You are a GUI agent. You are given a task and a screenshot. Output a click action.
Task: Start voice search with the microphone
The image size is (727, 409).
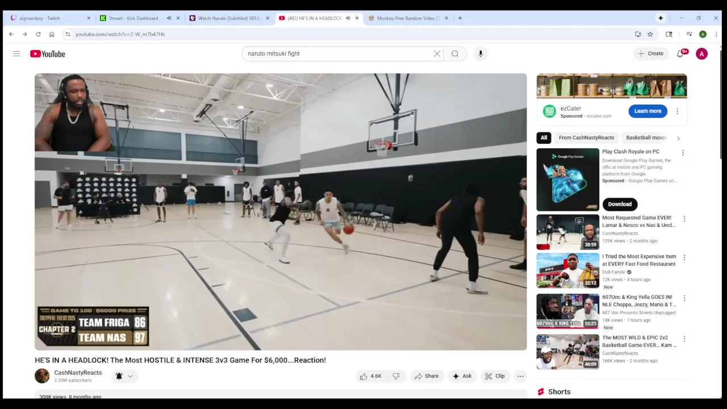pyautogui.click(x=481, y=53)
